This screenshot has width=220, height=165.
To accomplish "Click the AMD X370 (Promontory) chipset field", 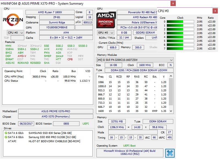I will [56, 116].
